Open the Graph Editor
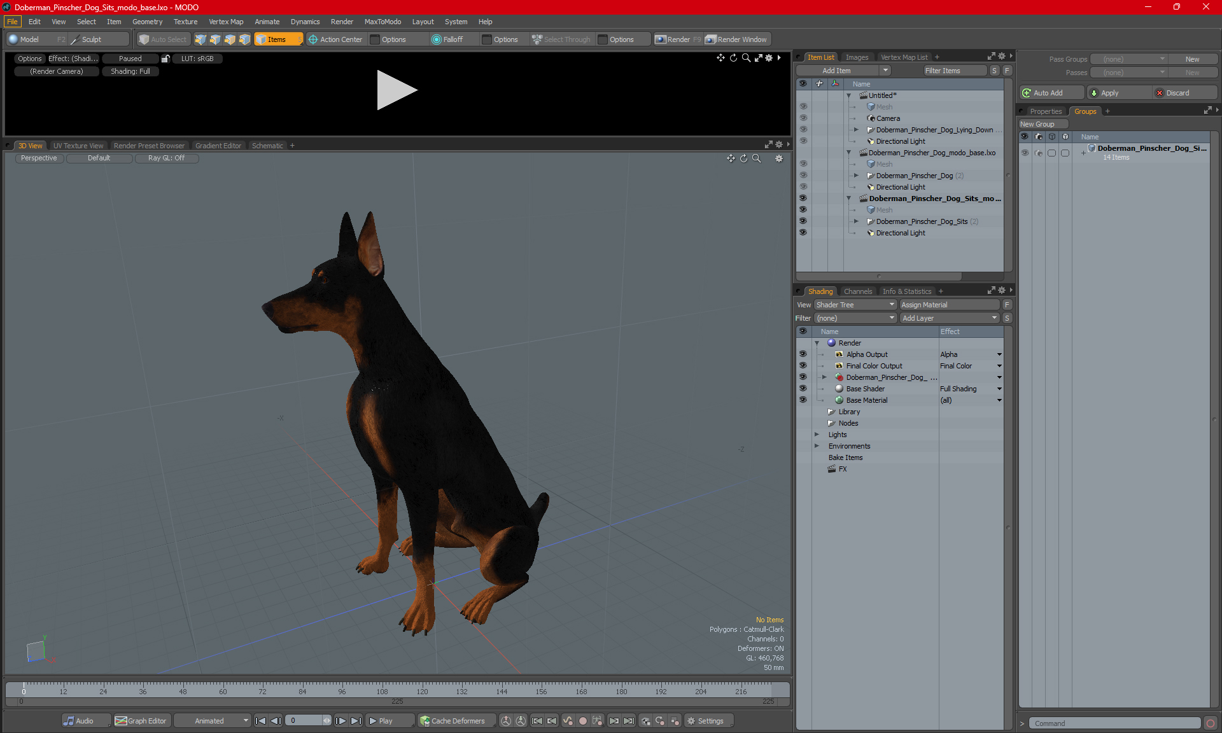 click(x=142, y=721)
